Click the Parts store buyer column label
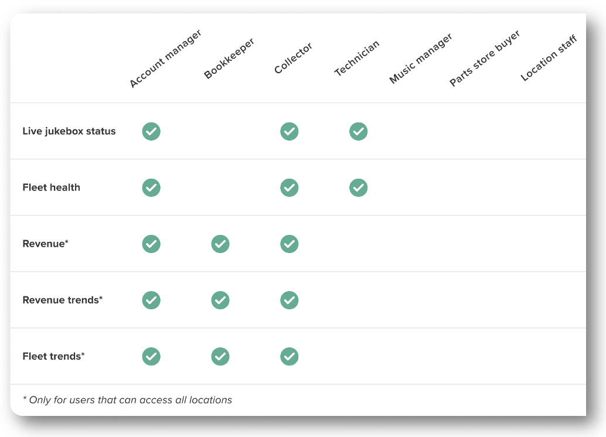The height and width of the screenshot is (437, 606). click(485, 59)
